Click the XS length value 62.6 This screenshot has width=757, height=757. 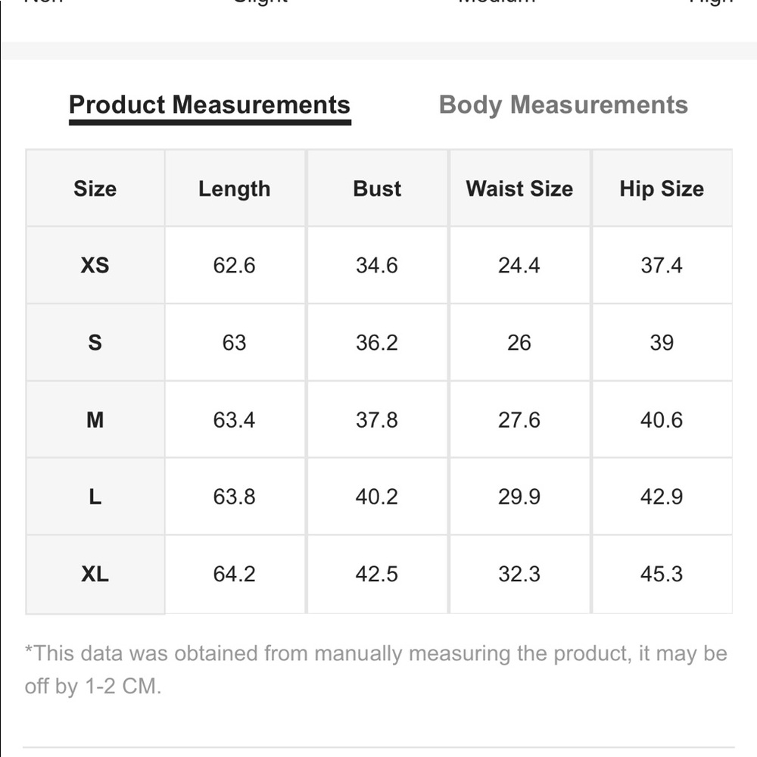234,266
